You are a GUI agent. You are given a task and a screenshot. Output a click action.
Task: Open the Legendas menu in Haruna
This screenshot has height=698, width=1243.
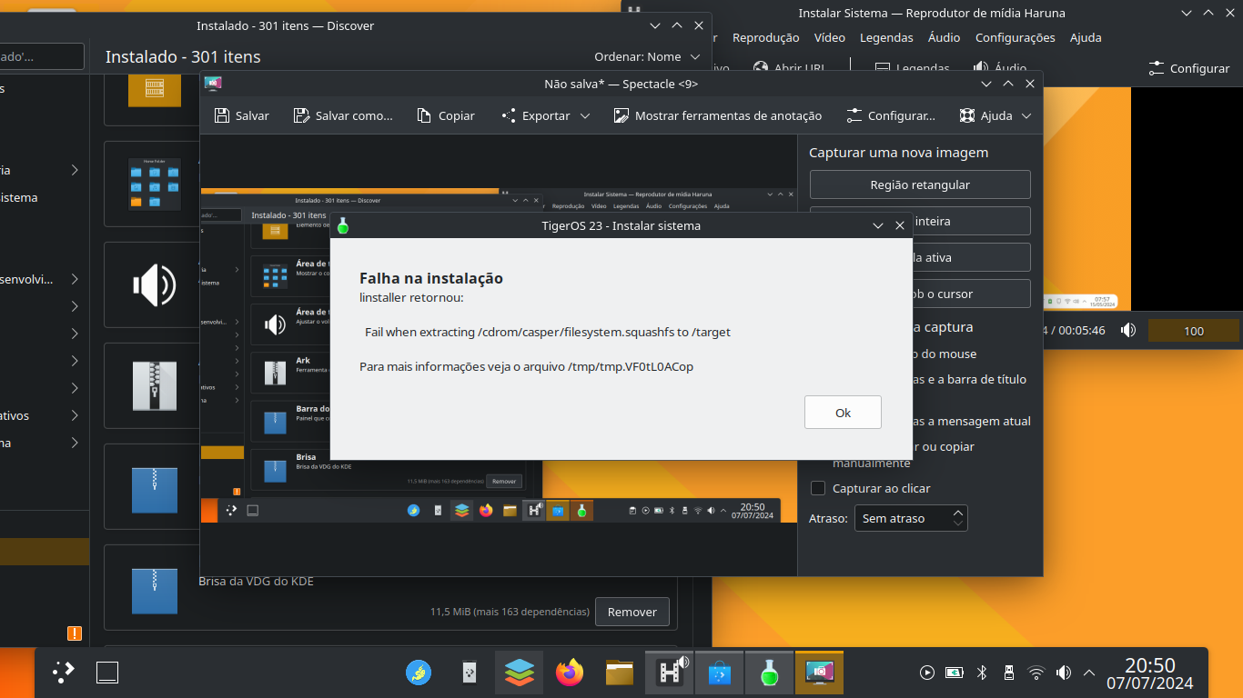coord(886,37)
